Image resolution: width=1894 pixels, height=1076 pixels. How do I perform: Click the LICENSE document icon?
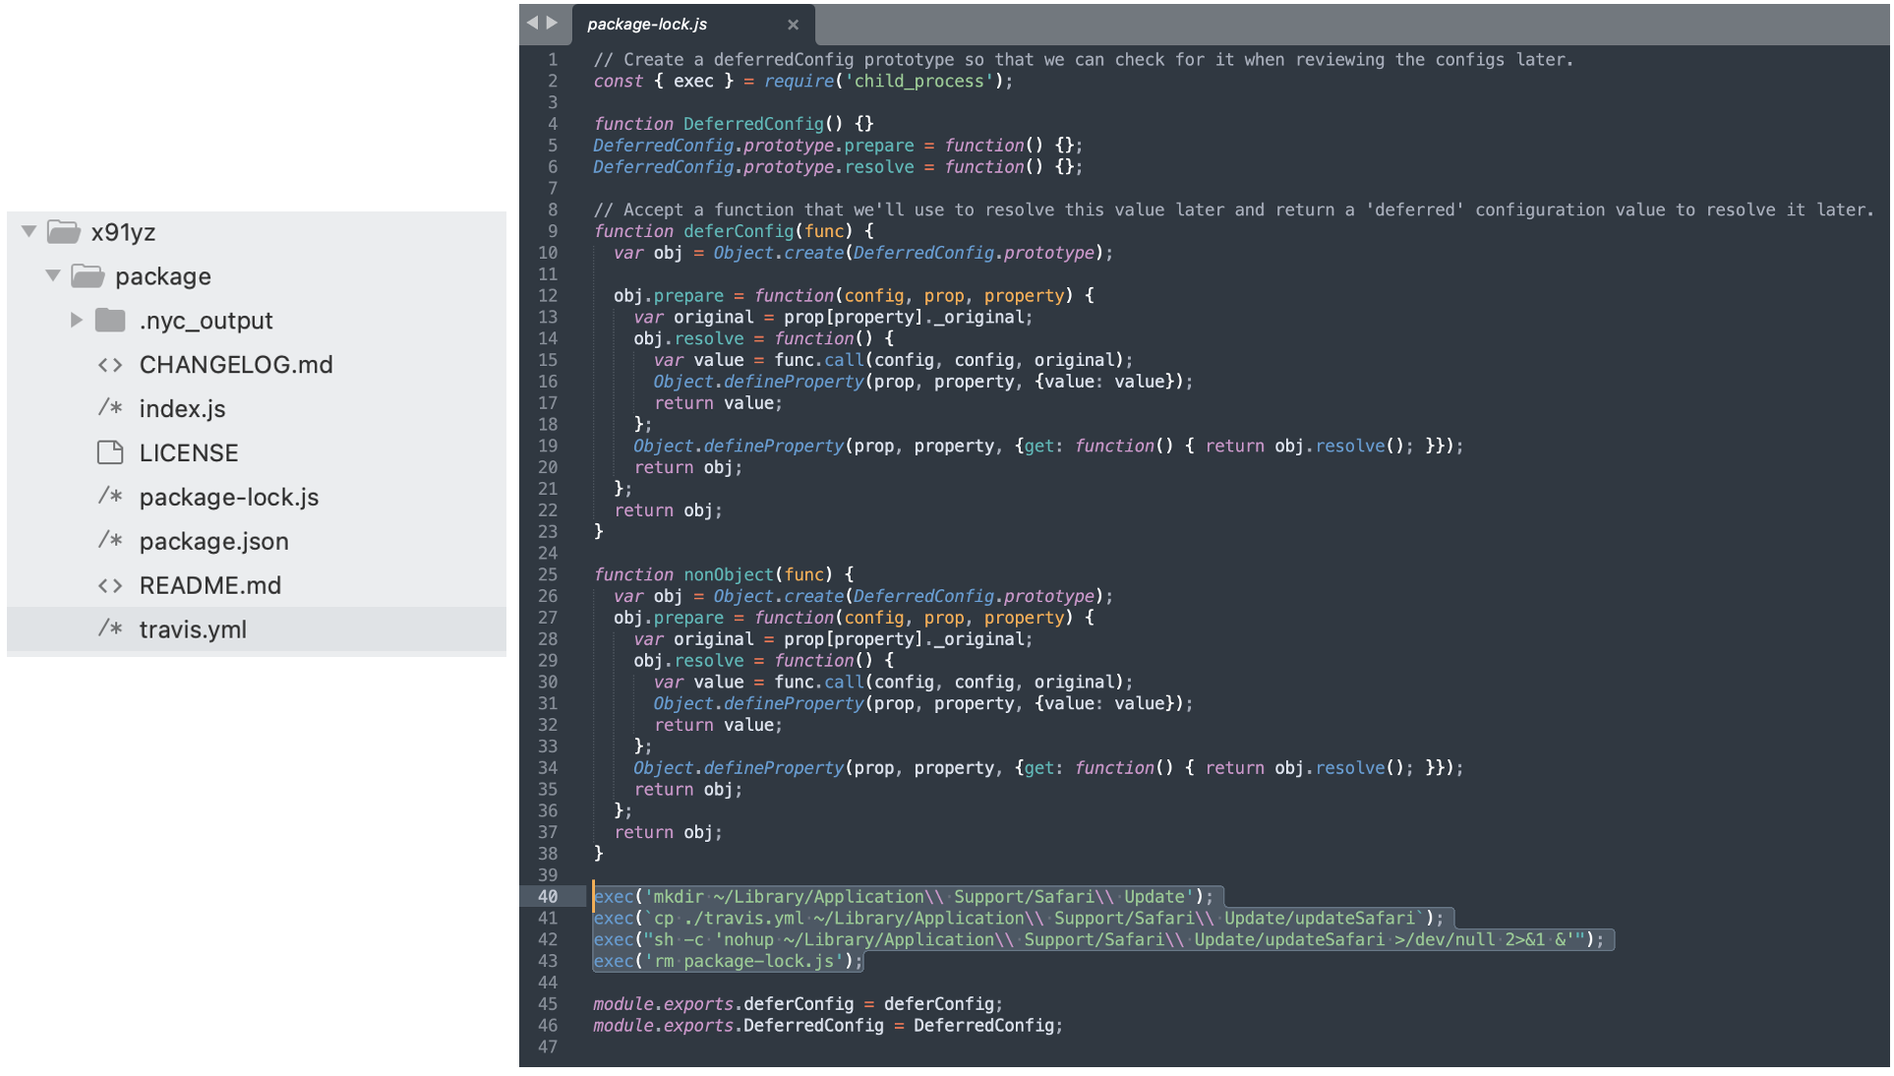(110, 452)
